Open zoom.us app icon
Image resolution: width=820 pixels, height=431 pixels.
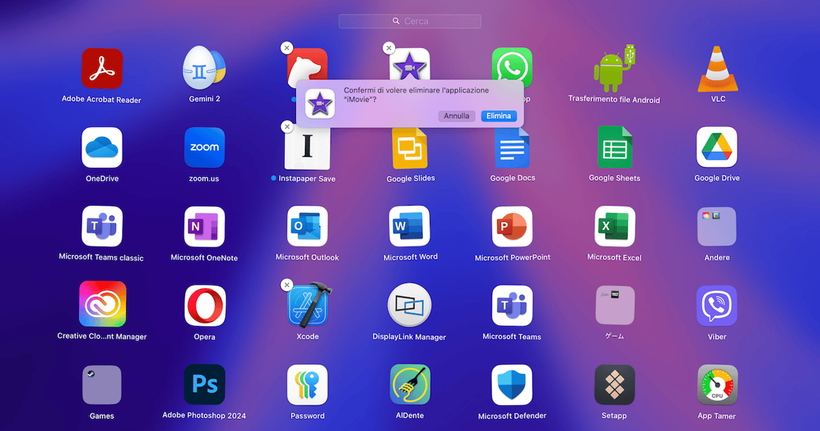point(204,148)
